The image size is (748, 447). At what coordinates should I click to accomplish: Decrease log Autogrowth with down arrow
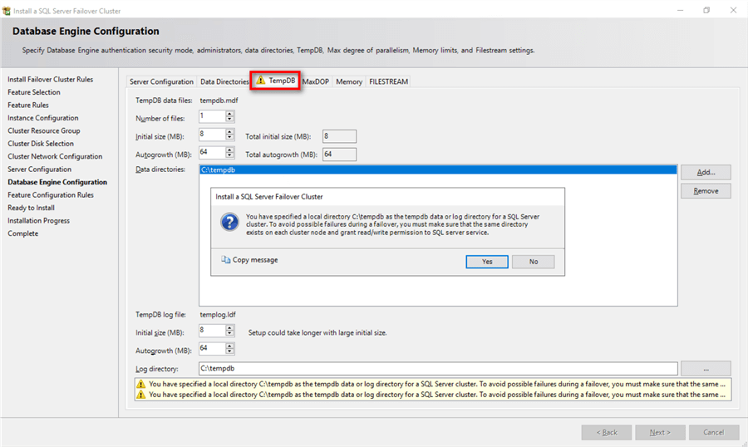(x=230, y=351)
